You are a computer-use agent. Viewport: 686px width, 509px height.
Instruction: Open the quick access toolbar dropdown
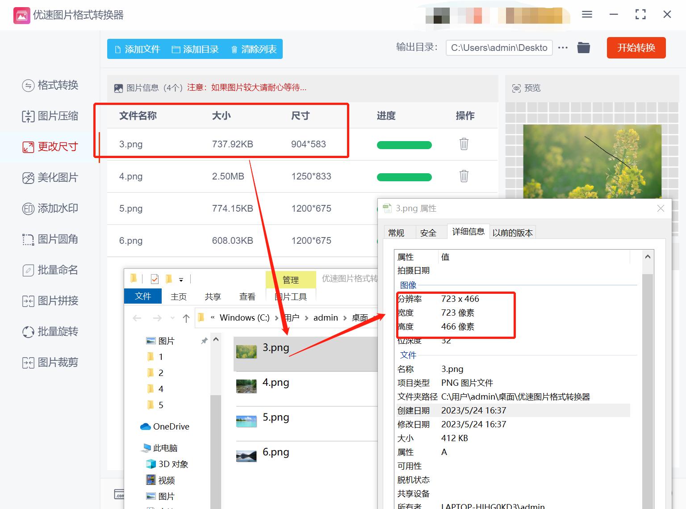[x=182, y=279]
